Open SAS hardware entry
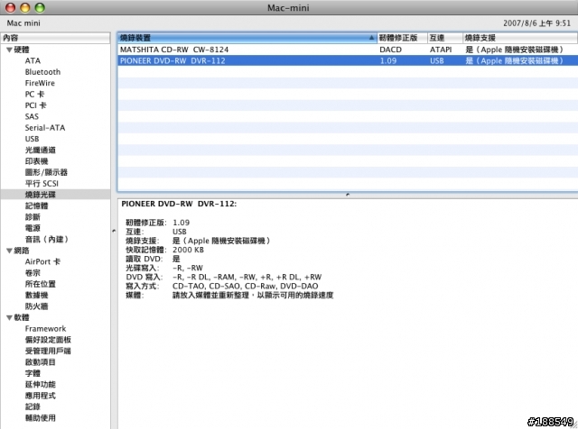The height and width of the screenshot is (429, 578). tap(32, 116)
